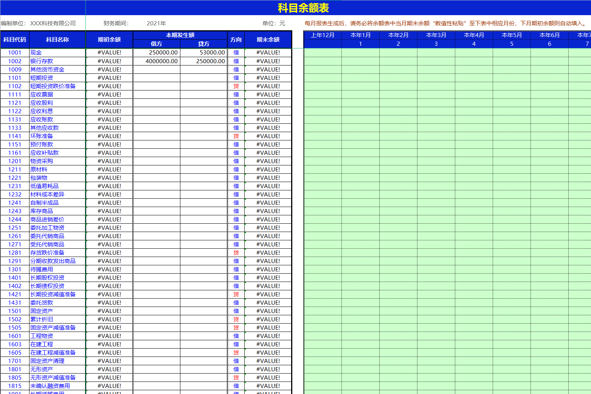Follow the 其他货币资金 hyperlink
This screenshot has width=591, height=394.
click(x=47, y=69)
